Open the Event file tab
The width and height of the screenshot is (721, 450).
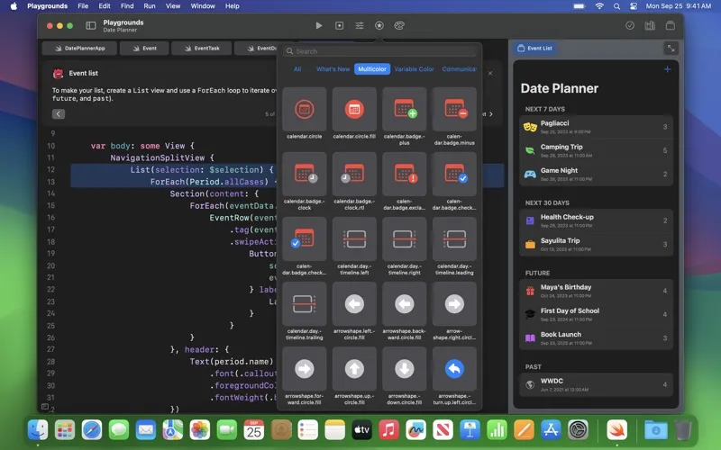144,49
